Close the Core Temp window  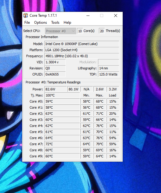click(x=116, y=16)
